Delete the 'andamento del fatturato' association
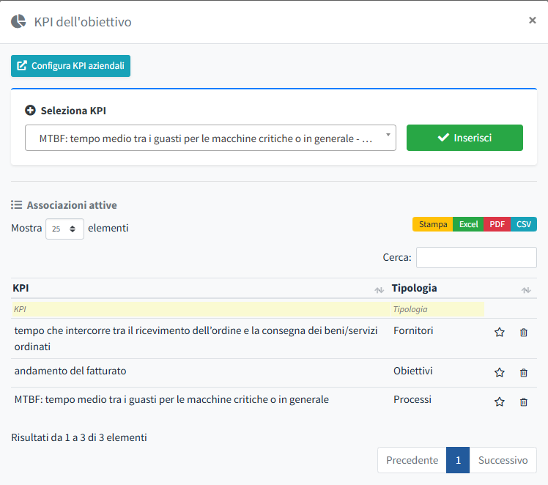 click(523, 372)
